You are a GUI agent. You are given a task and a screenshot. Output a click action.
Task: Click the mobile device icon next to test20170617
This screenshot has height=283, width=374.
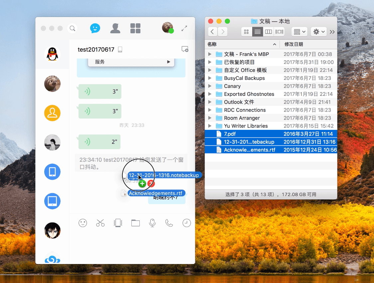click(120, 49)
